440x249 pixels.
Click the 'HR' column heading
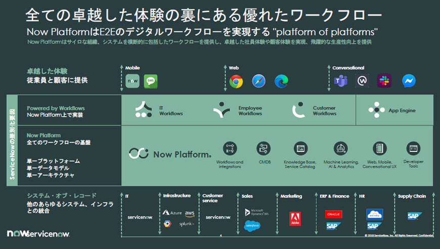[362, 196]
